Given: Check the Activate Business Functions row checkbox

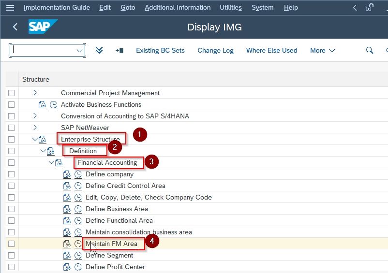Looking at the screenshot, I should click(12, 105).
